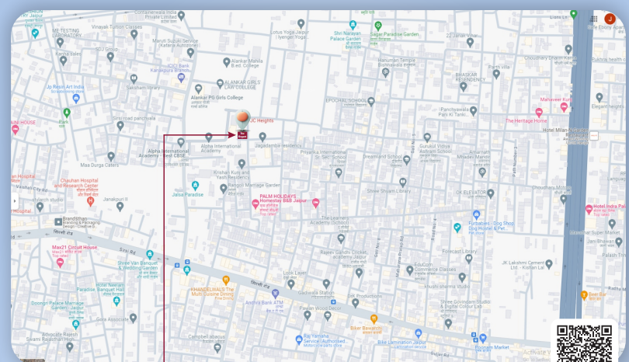Select the Panchyawala Pani Ki Tanki pin
The width and height of the screenshot is (629, 362).
point(474,110)
